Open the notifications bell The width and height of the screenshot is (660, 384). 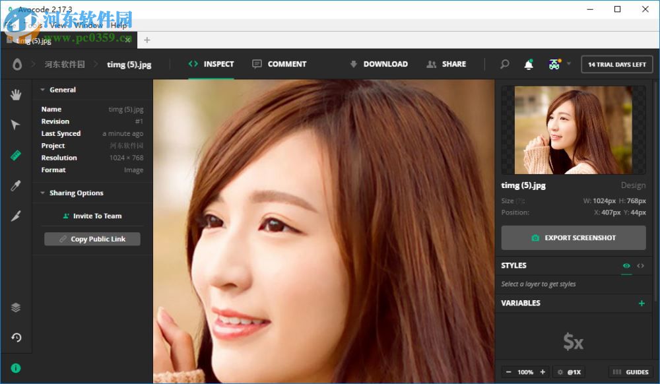tap(529, 65)
